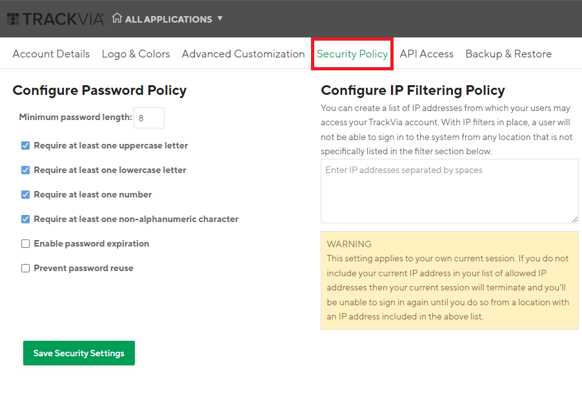582x395 pixels.
Task: Select the Security Policy tab
Action: tap(352, 54)
